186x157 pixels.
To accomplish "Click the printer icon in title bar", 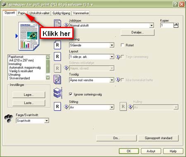I will click(4, 4).
